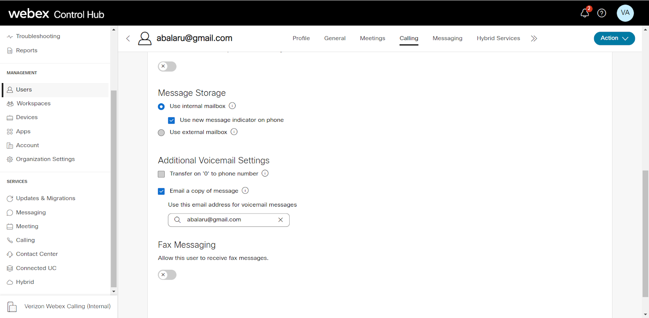This screenshot has height=318, width=649.
Task: Click the Users sidebar icon
Action: [10, 90]
